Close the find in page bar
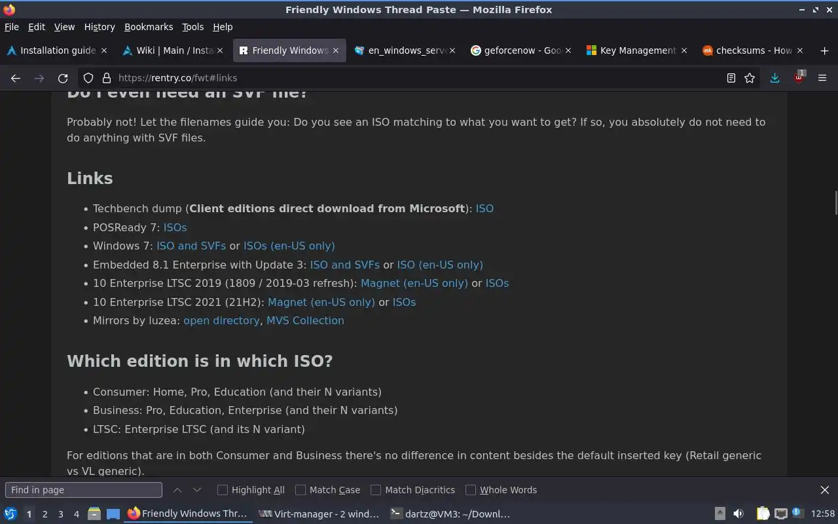Viewport: 838px width, 524px height. pyautogui.click(x=825, y=490)
